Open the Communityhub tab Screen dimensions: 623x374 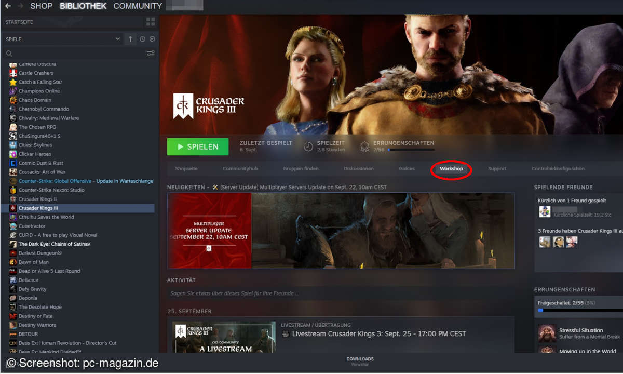(x=240, y=169)
